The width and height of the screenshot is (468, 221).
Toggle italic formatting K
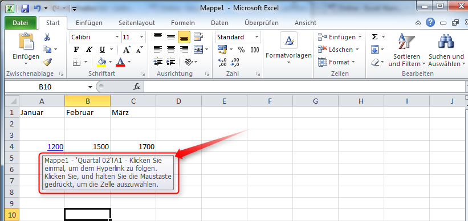pyautogui.click(x=89, y=50)
